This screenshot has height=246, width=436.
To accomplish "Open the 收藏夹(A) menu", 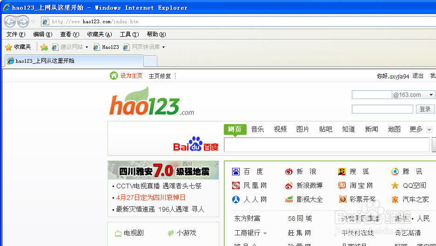I will pyautogui.click(x=99, y=34).
